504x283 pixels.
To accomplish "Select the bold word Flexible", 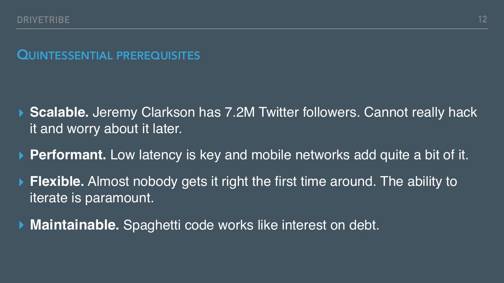I will [x=57, y=182].
